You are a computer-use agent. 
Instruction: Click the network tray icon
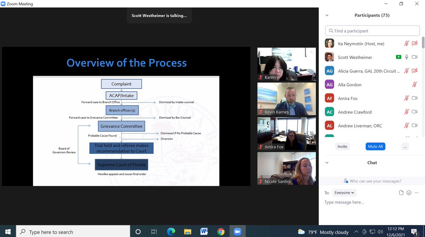(x=373, y=232)
